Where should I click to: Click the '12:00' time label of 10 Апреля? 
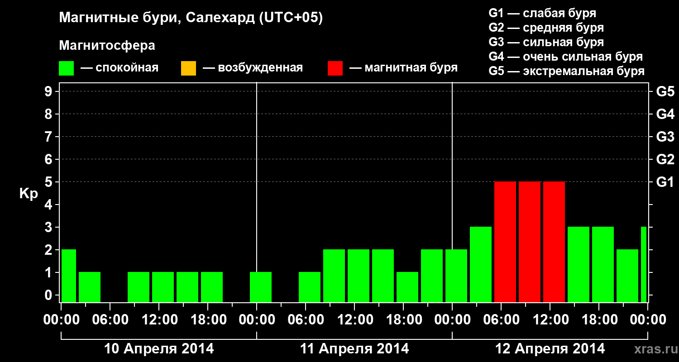click(x=159, y=319)
